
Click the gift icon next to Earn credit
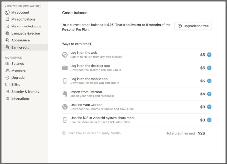[x=7, y=48]
